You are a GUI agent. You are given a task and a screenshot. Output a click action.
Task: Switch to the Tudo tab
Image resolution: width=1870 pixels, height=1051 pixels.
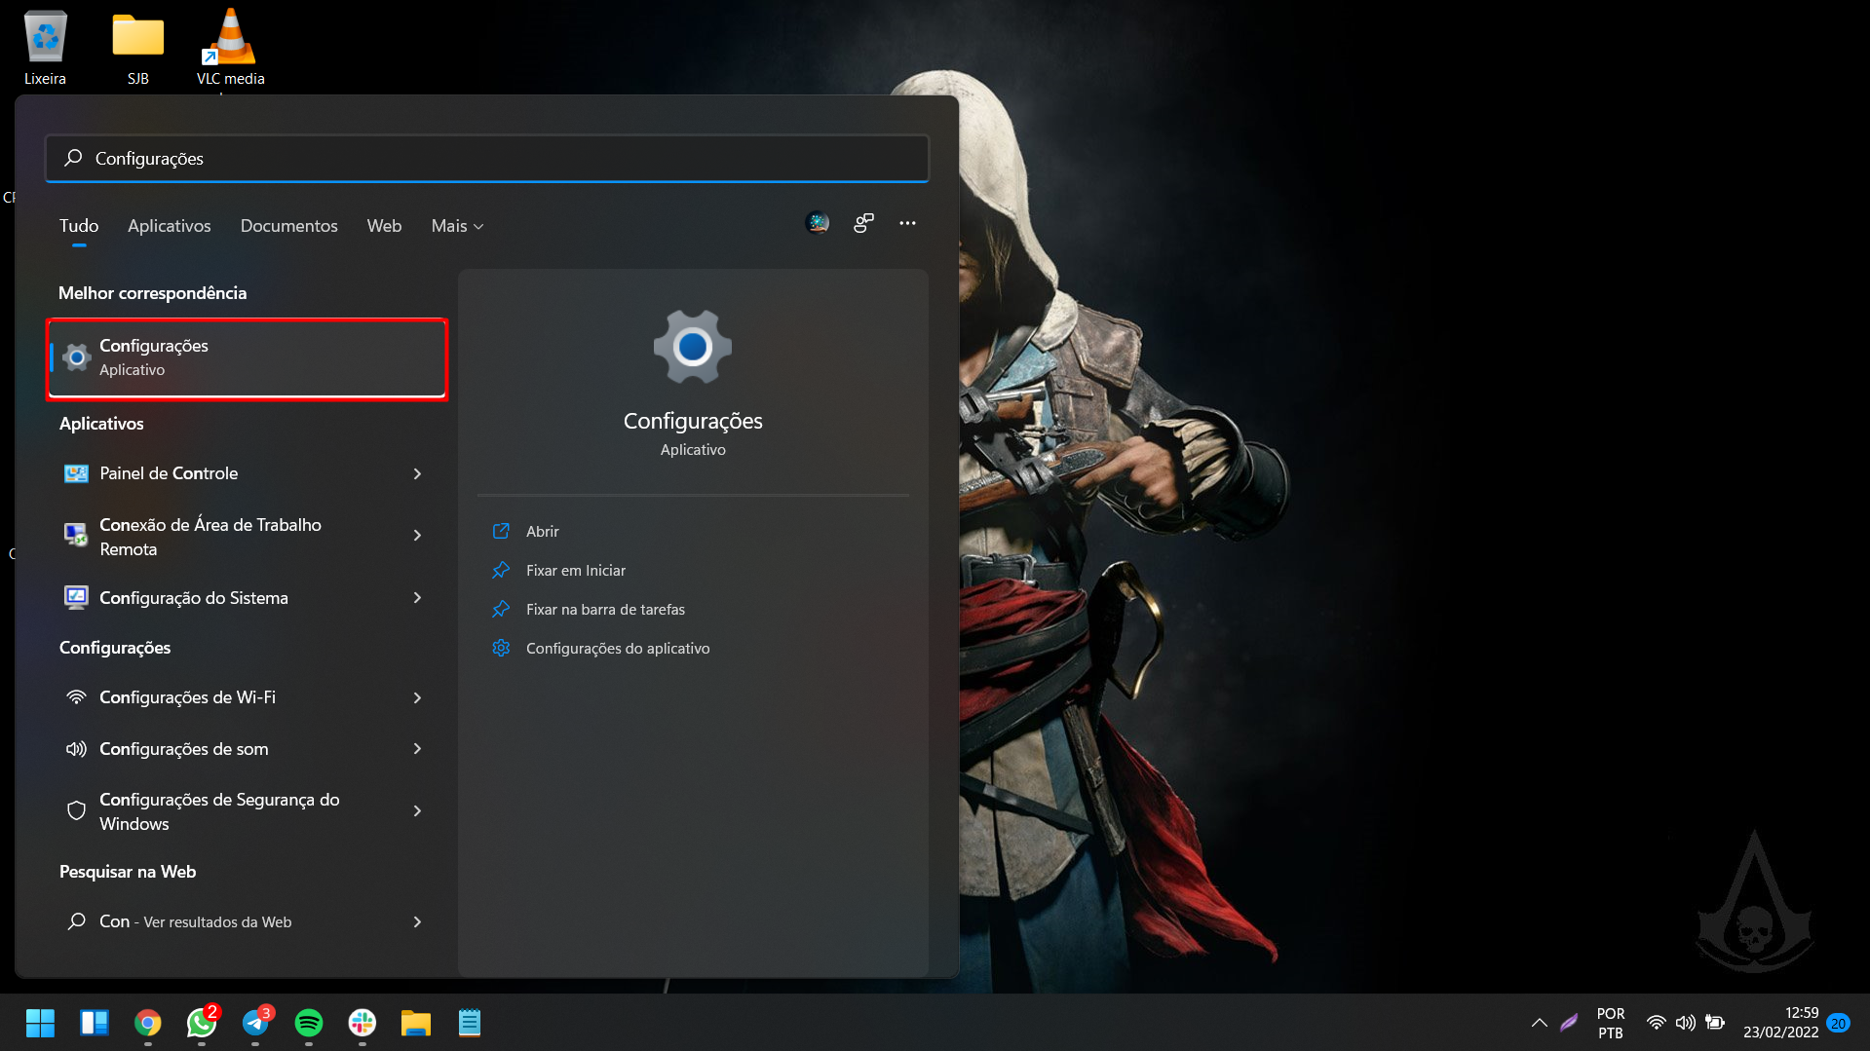pos(79,225)
